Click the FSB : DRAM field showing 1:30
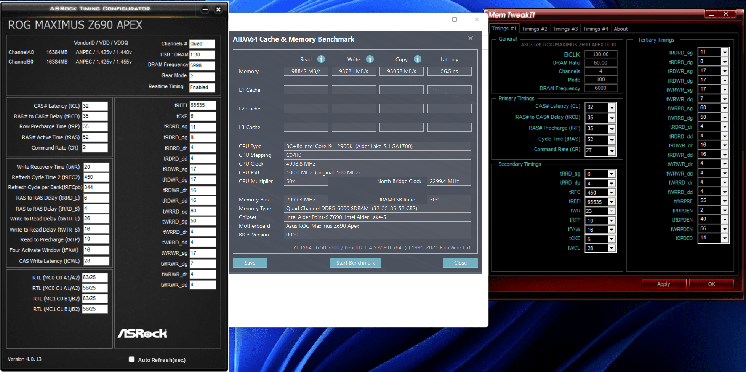 pos(202,55)
